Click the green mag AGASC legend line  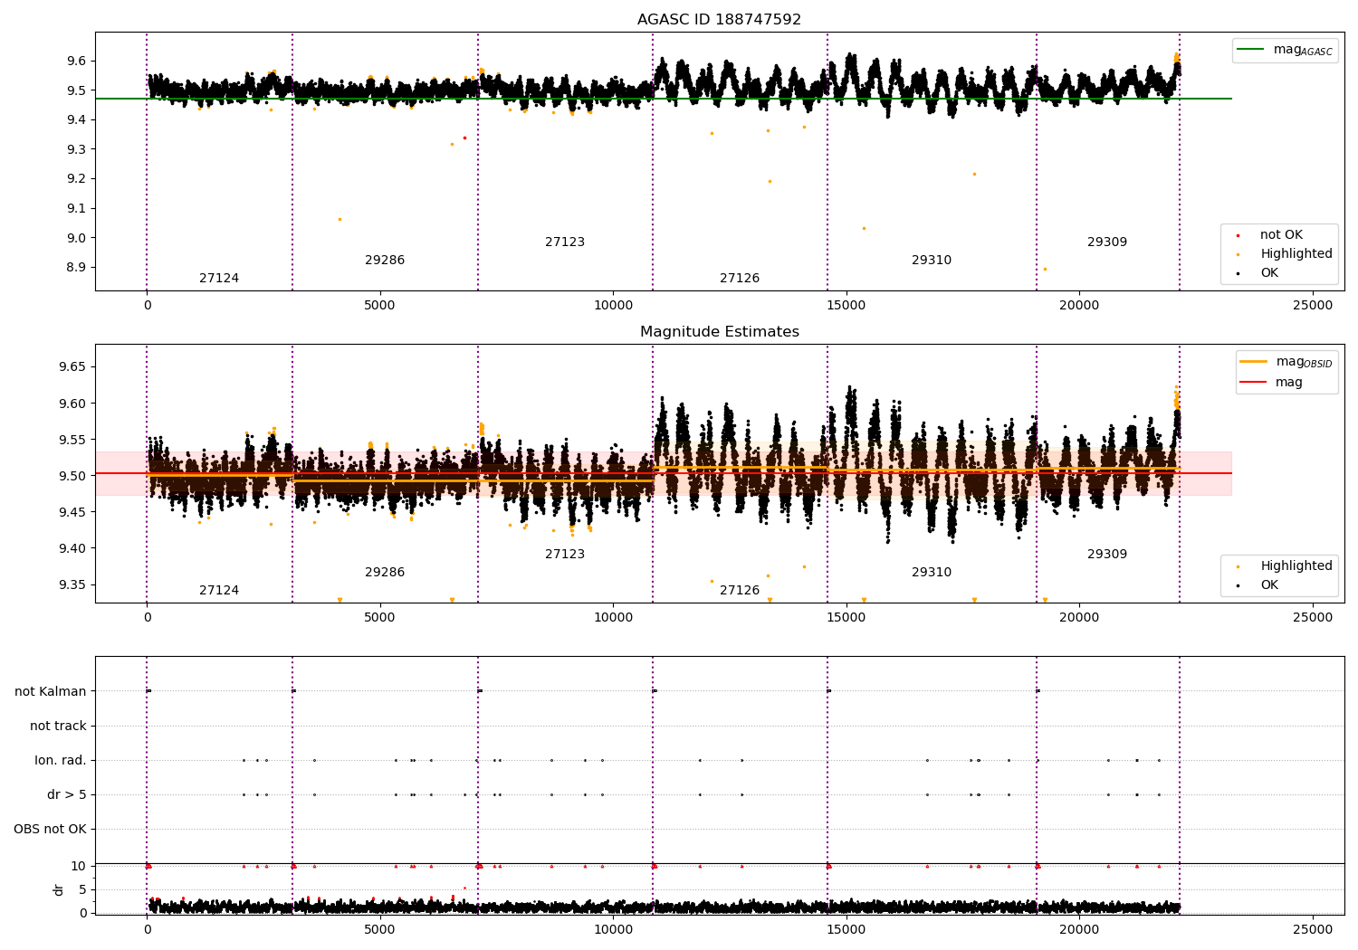coord(1251,50)
